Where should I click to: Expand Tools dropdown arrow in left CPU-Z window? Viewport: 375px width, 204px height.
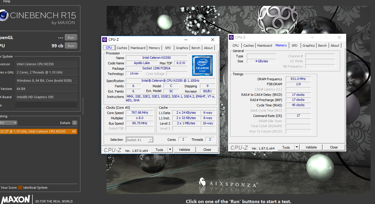point(170,150)
